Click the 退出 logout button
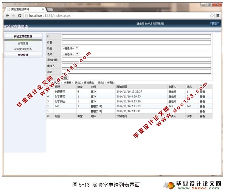Image resolution: width=225 pixels, height=192 pixels. 214,23
